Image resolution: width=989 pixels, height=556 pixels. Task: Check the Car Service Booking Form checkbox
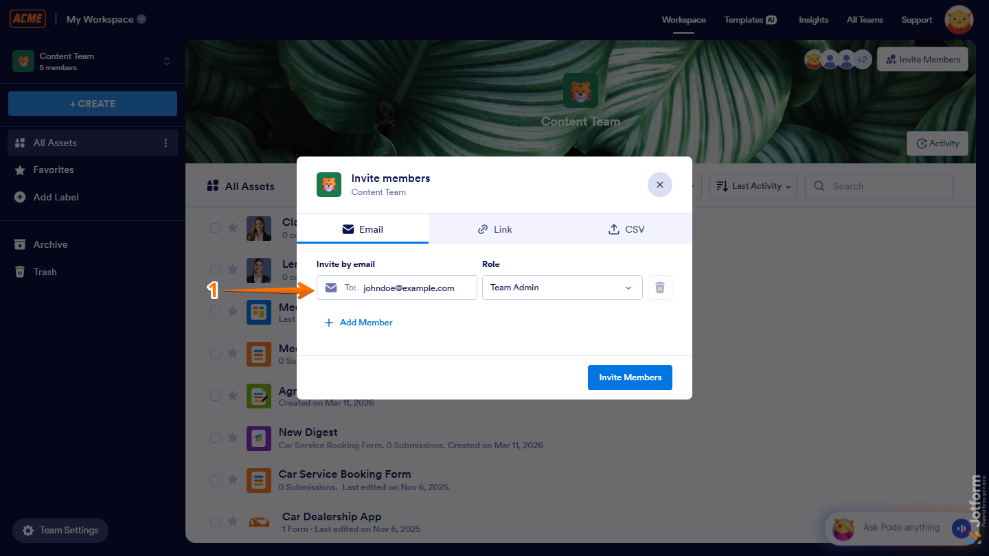click(x=215, y=479)
